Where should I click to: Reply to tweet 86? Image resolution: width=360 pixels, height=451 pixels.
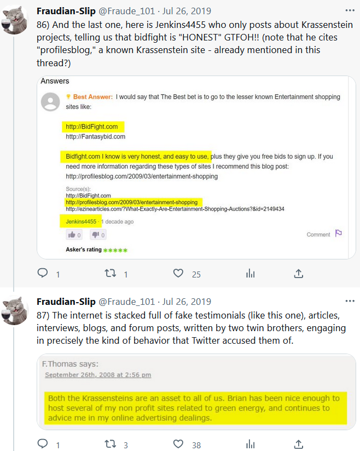point(42,273)
